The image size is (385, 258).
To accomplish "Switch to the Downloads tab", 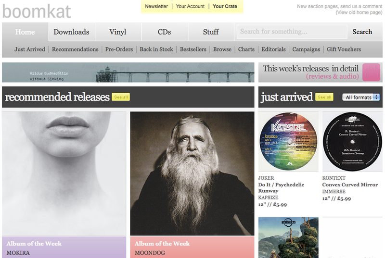I will point(71,32).
